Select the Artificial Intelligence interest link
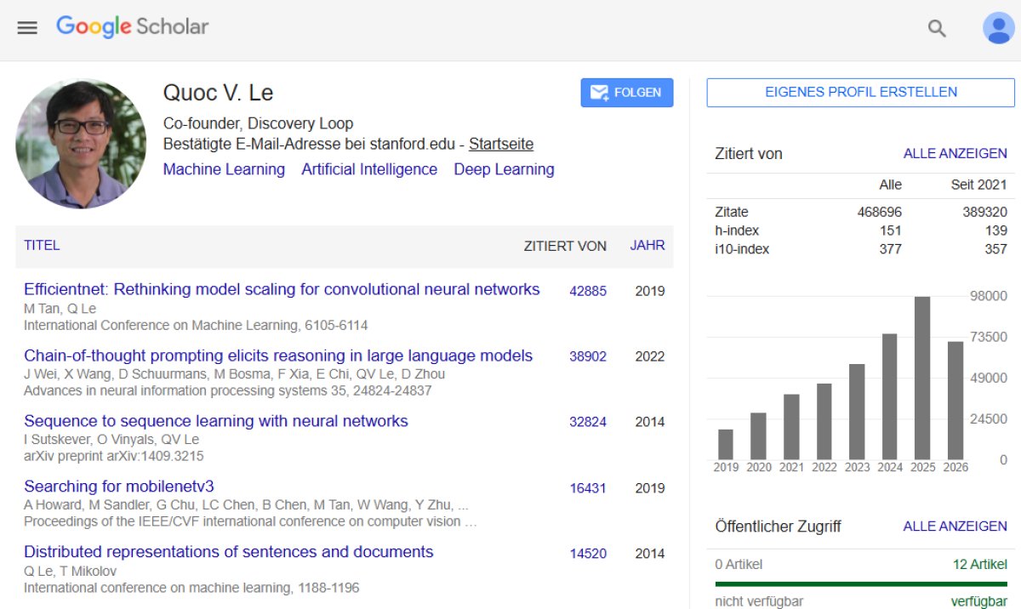 click(x=369, y=169)
